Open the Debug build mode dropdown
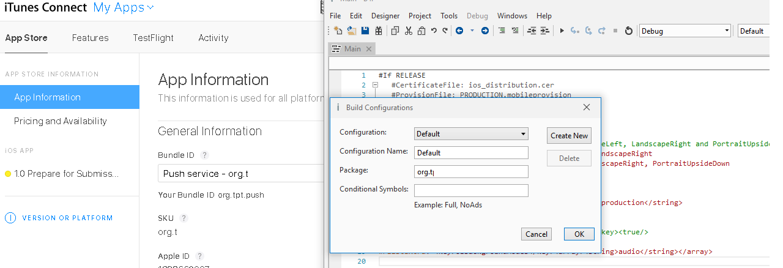783x268 pixels. [x=685, y=31]
